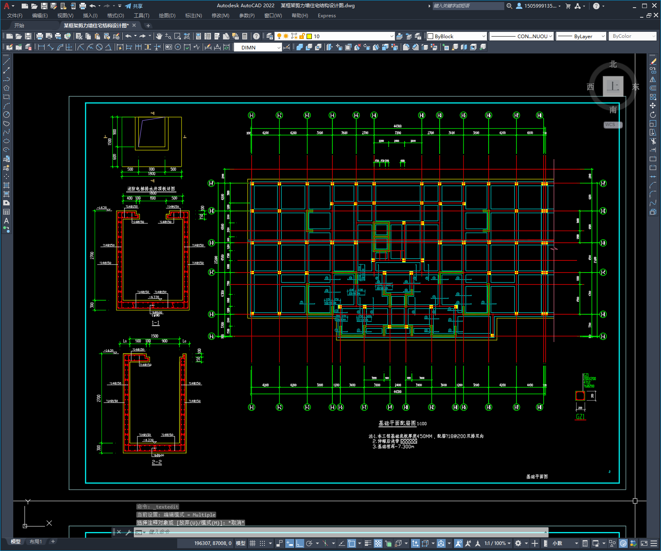Select the Ellipse draw tool
661x551 pixels.
(6, 141)
